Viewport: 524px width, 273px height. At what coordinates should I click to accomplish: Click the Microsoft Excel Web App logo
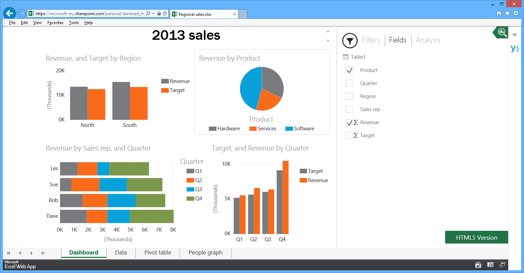(20, 265)
